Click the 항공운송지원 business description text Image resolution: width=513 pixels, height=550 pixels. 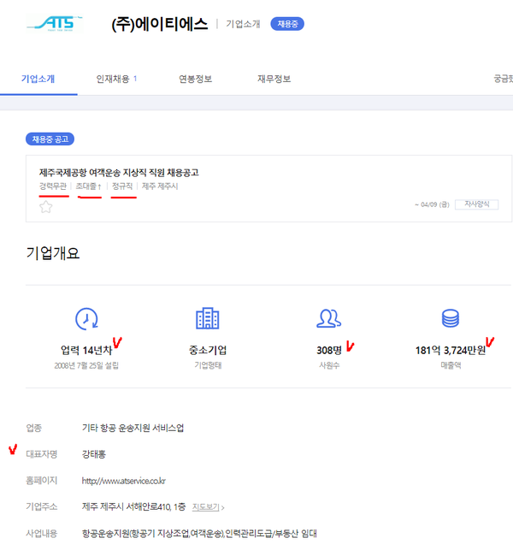pyautogui.click(x=199, y=534)
